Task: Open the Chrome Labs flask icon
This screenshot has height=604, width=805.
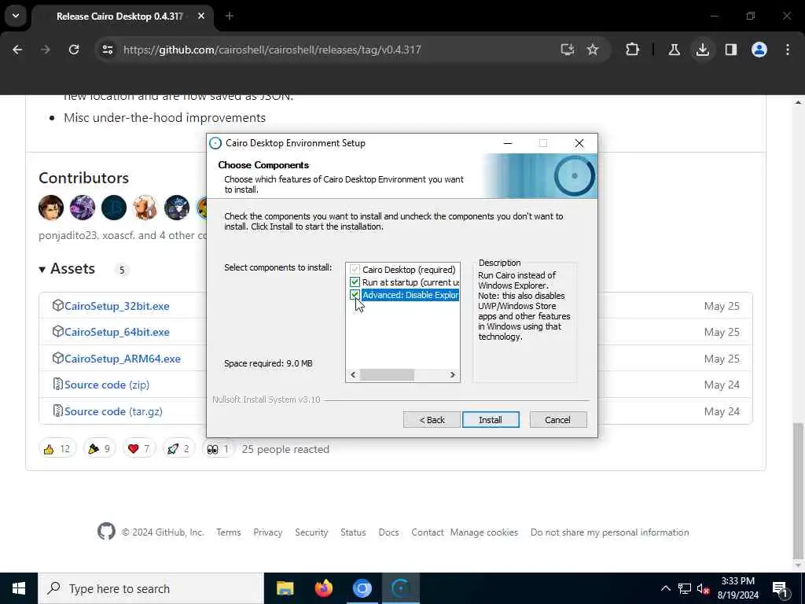Action: 674,50
